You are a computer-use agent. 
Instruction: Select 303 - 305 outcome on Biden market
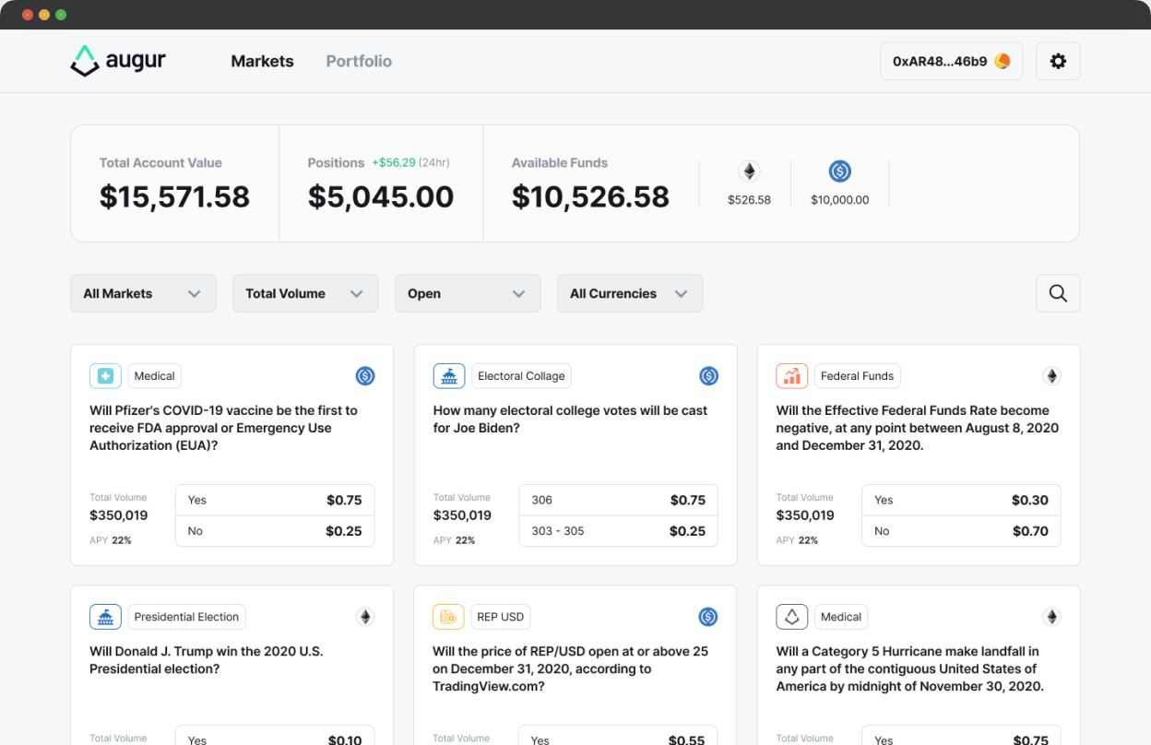click(x=618, y=531)
